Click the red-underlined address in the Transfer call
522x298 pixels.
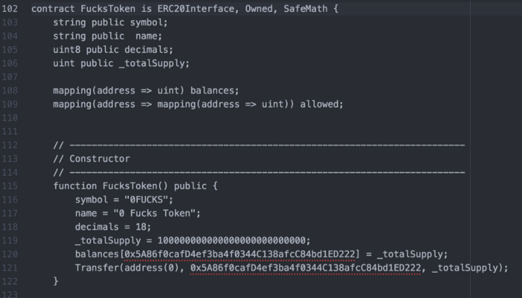pyautogui.click(x=305, y=267)
